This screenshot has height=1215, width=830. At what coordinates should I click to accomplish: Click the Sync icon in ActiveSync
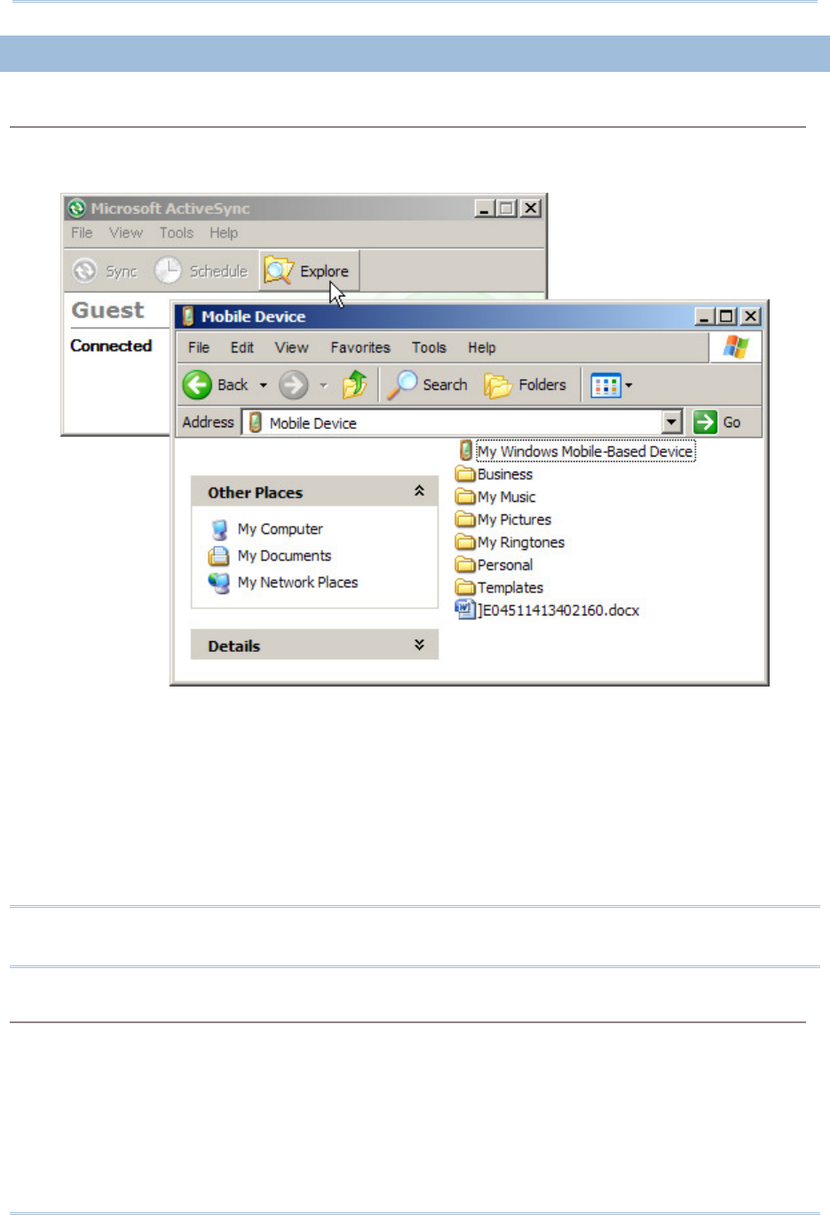click(x=84, y=270)
